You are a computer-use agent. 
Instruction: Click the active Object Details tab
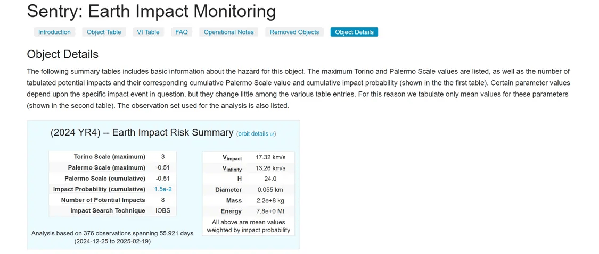pyautogui.click(x=354, y=32)
